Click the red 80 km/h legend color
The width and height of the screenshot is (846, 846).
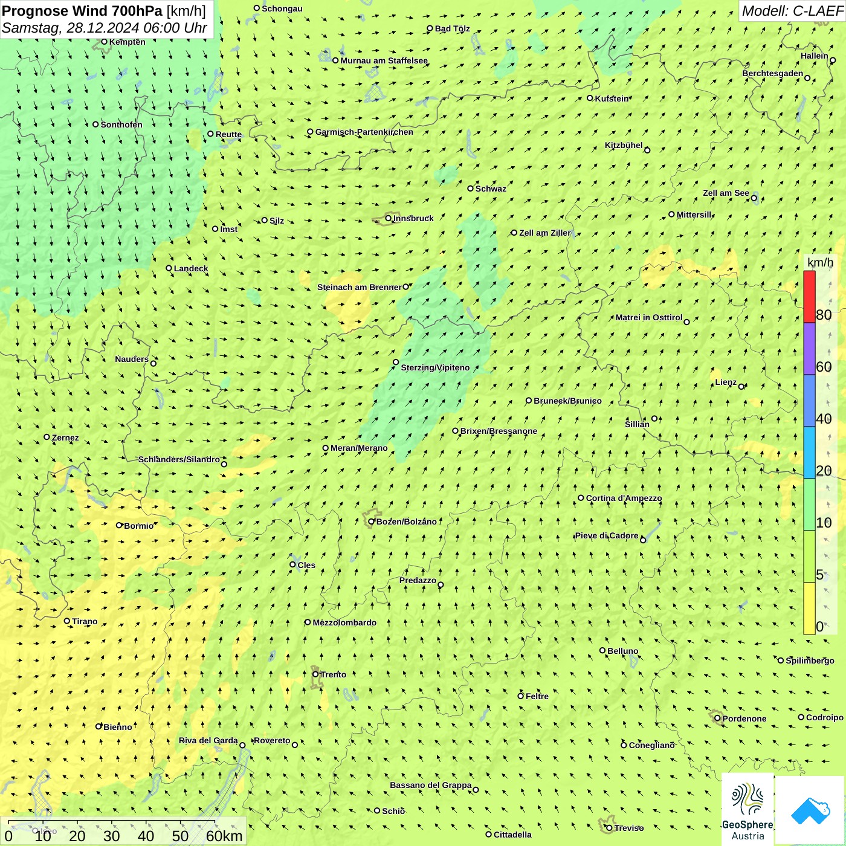point(809,297)
